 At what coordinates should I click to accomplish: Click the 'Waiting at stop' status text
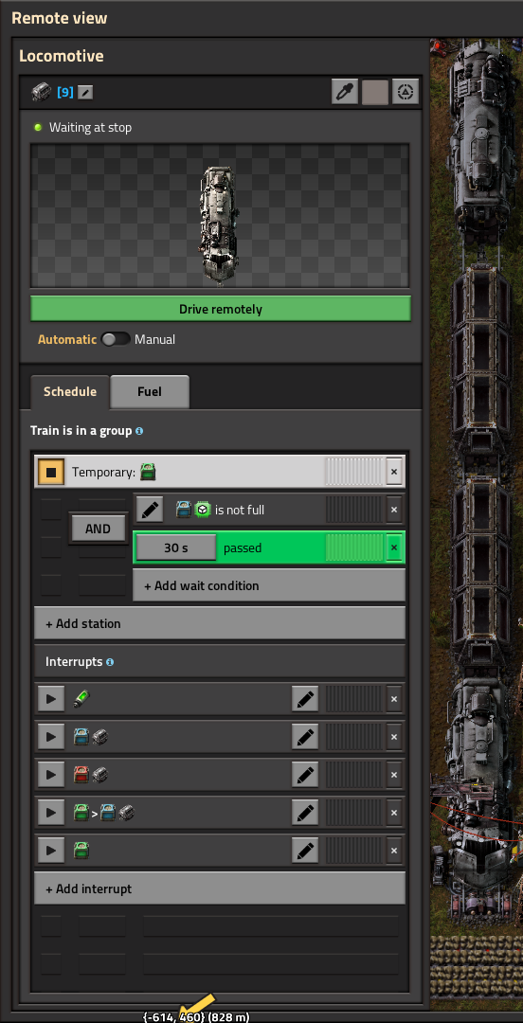click(91, 127)
